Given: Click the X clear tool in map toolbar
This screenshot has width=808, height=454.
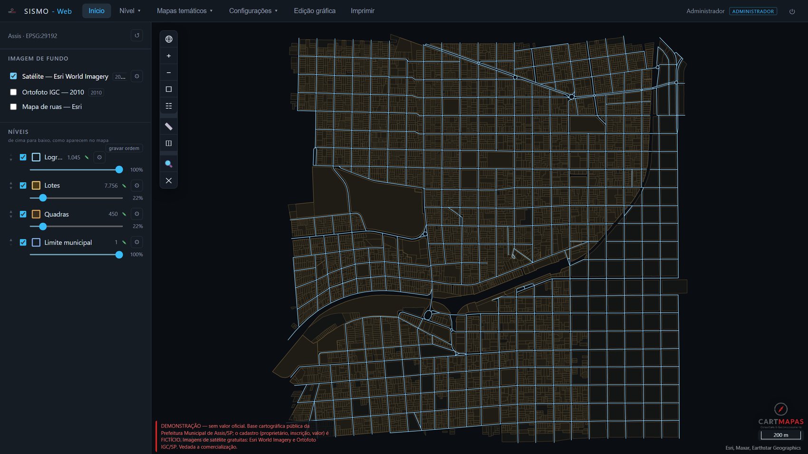Looking at the screenshot, I should point(169,180).
